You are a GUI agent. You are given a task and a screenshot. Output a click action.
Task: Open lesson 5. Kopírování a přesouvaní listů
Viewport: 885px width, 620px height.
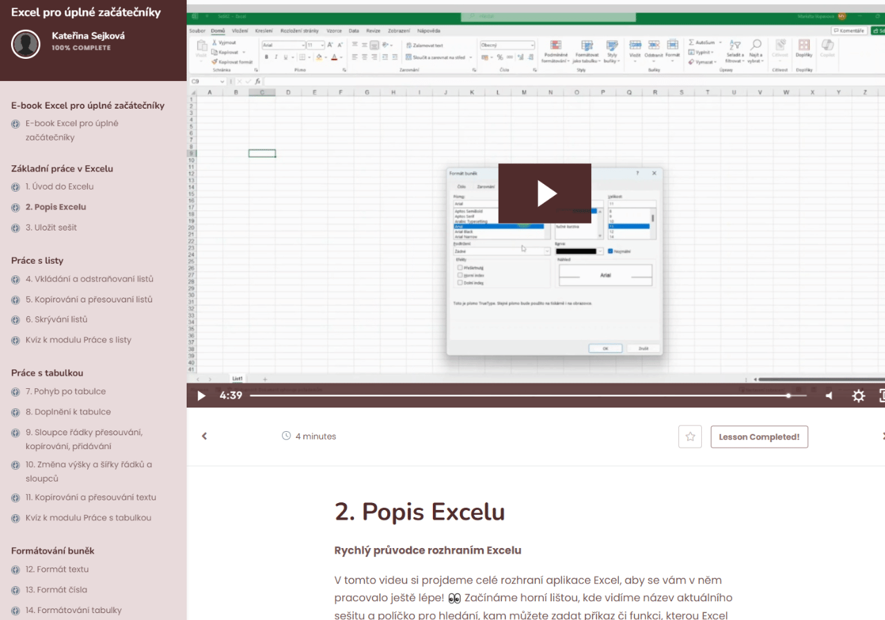(89, 300)
